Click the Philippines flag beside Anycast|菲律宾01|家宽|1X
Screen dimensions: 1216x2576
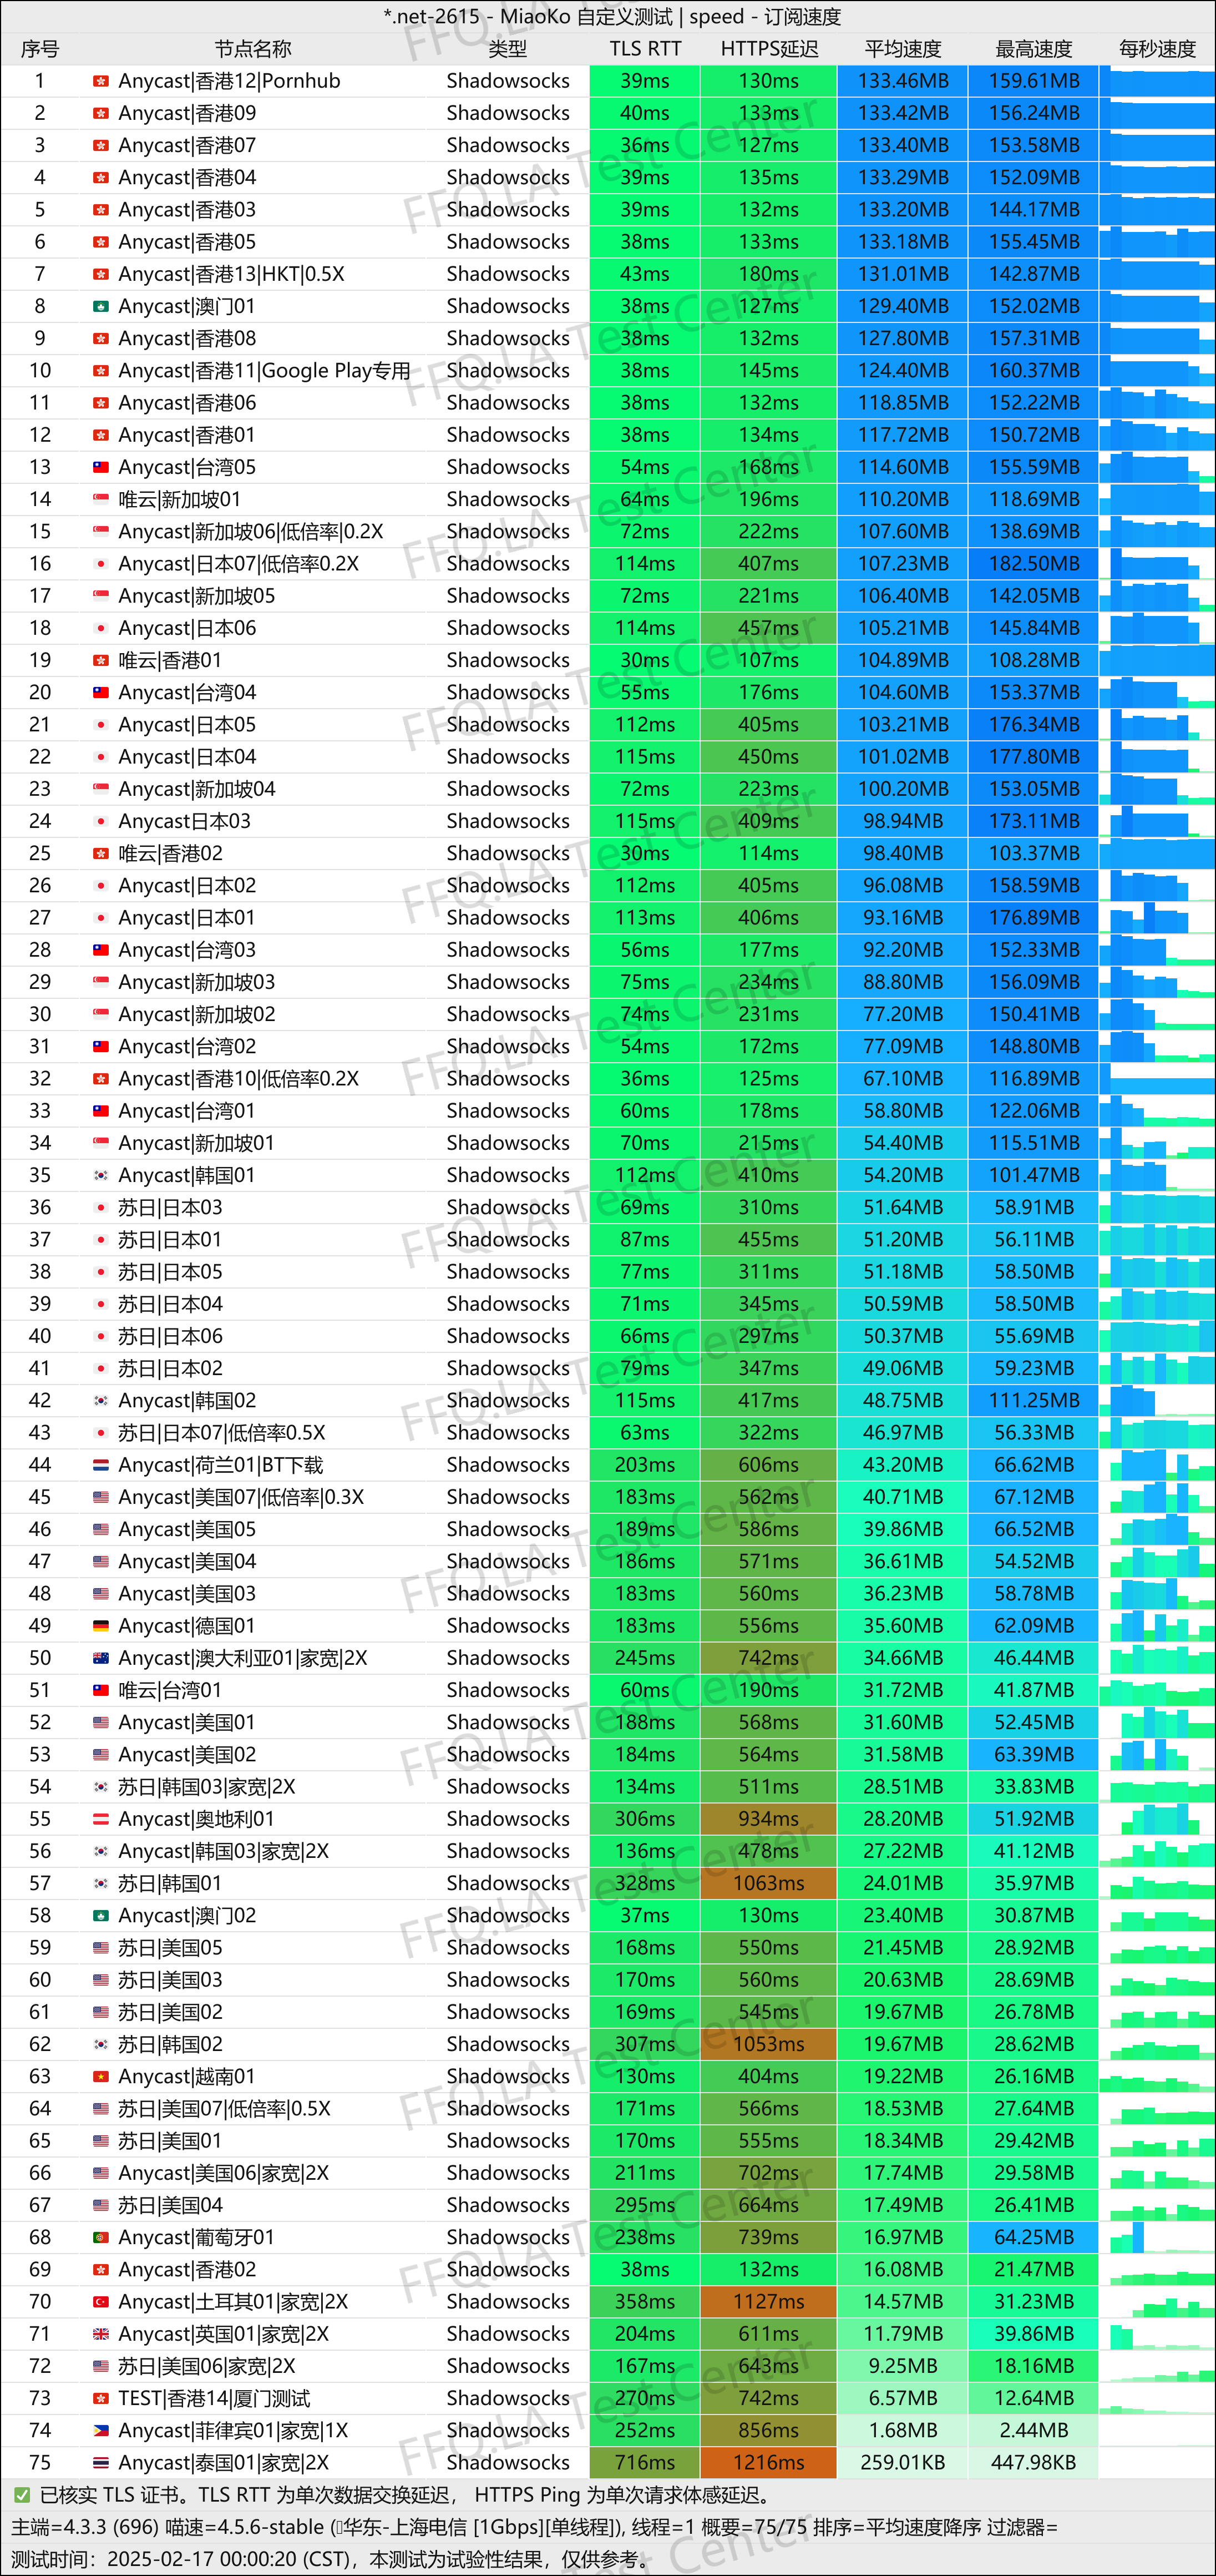(101, 2430)
